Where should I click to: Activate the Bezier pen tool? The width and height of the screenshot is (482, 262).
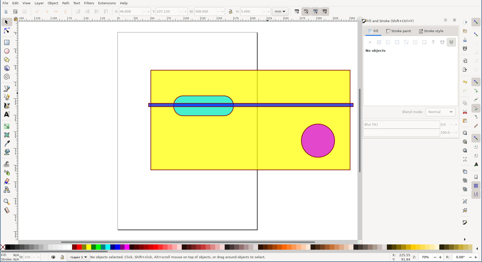(7, 88)
